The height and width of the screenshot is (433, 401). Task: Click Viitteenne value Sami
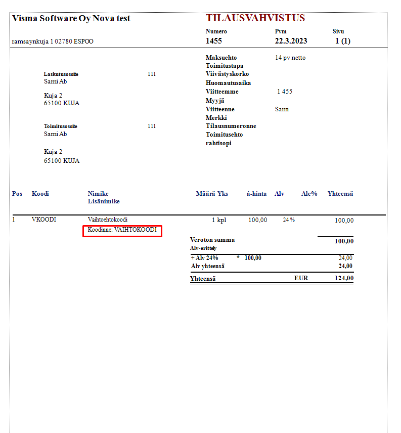point(282,109)
